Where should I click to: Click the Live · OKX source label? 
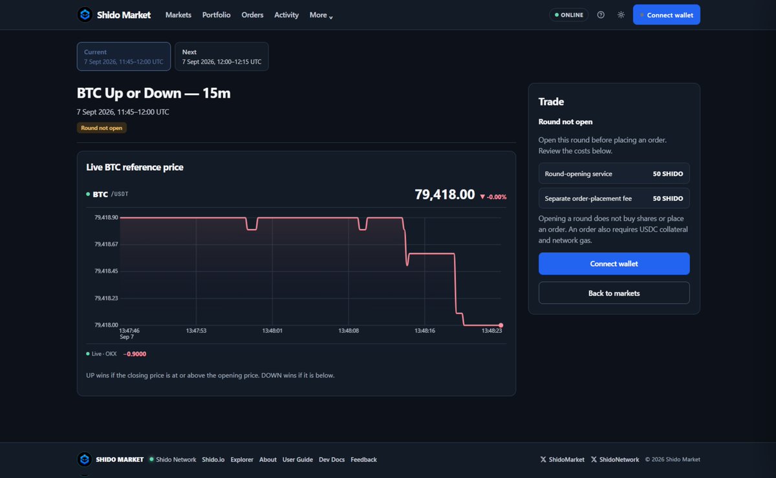[101, 354]
